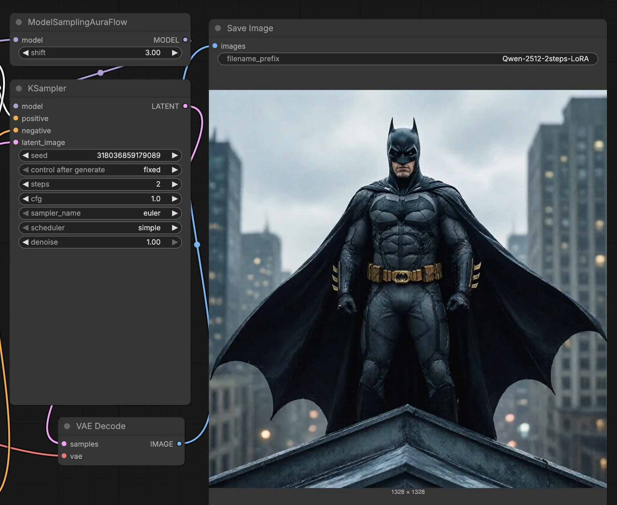The image size is (617, 505).
Task: Collapse the KSampler node via its title dot
Action: click(19, 88)
